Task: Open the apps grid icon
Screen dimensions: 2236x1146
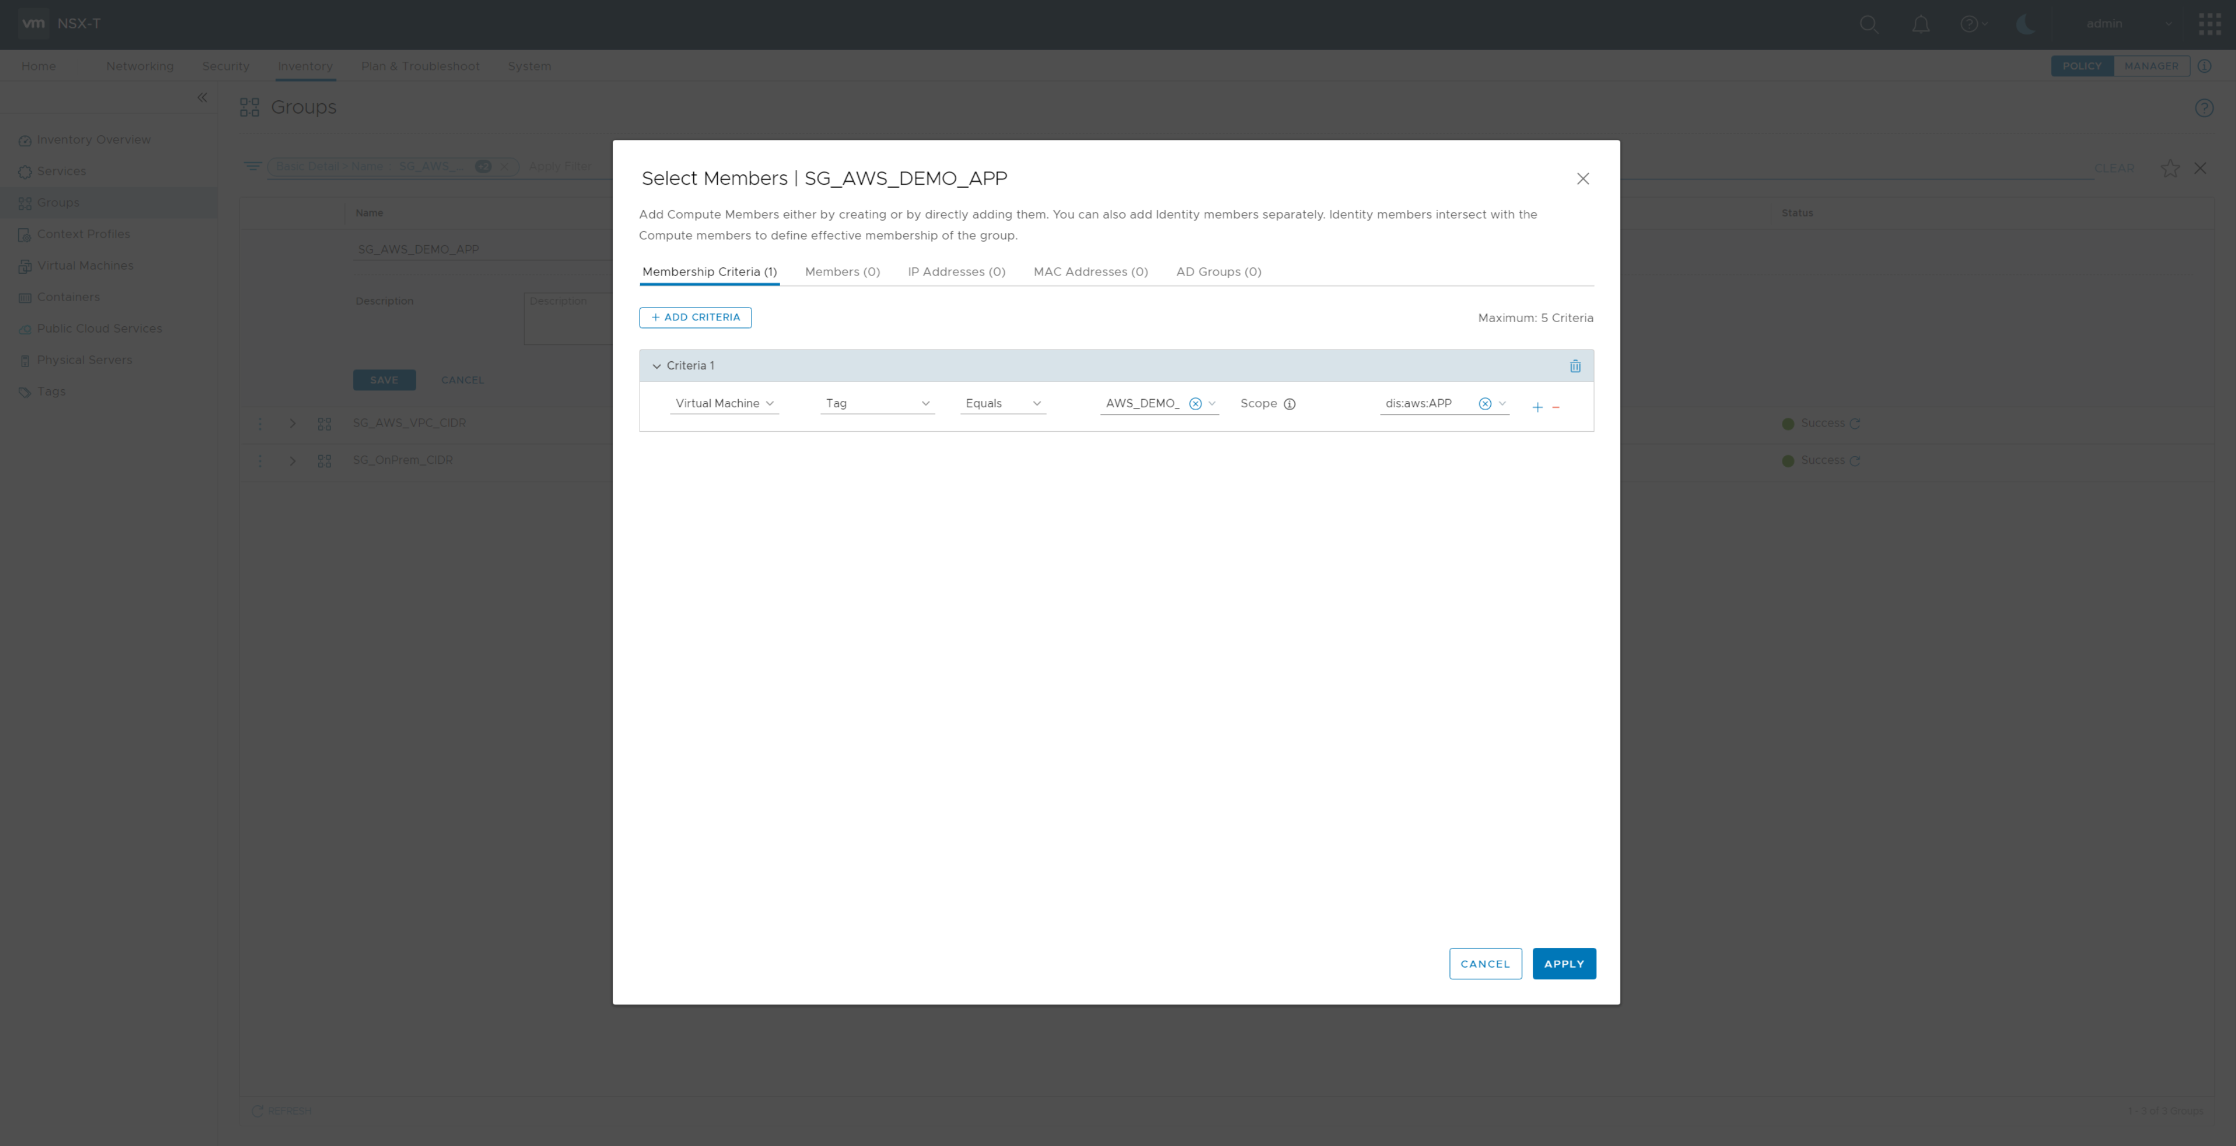Action: [x=2210, y=24]
